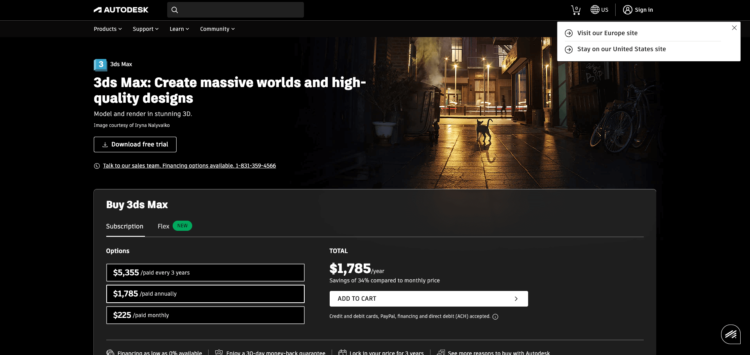Click the financing icon at the bottom
The width and height of the screenshot is (750, 355).
[111, 353]
